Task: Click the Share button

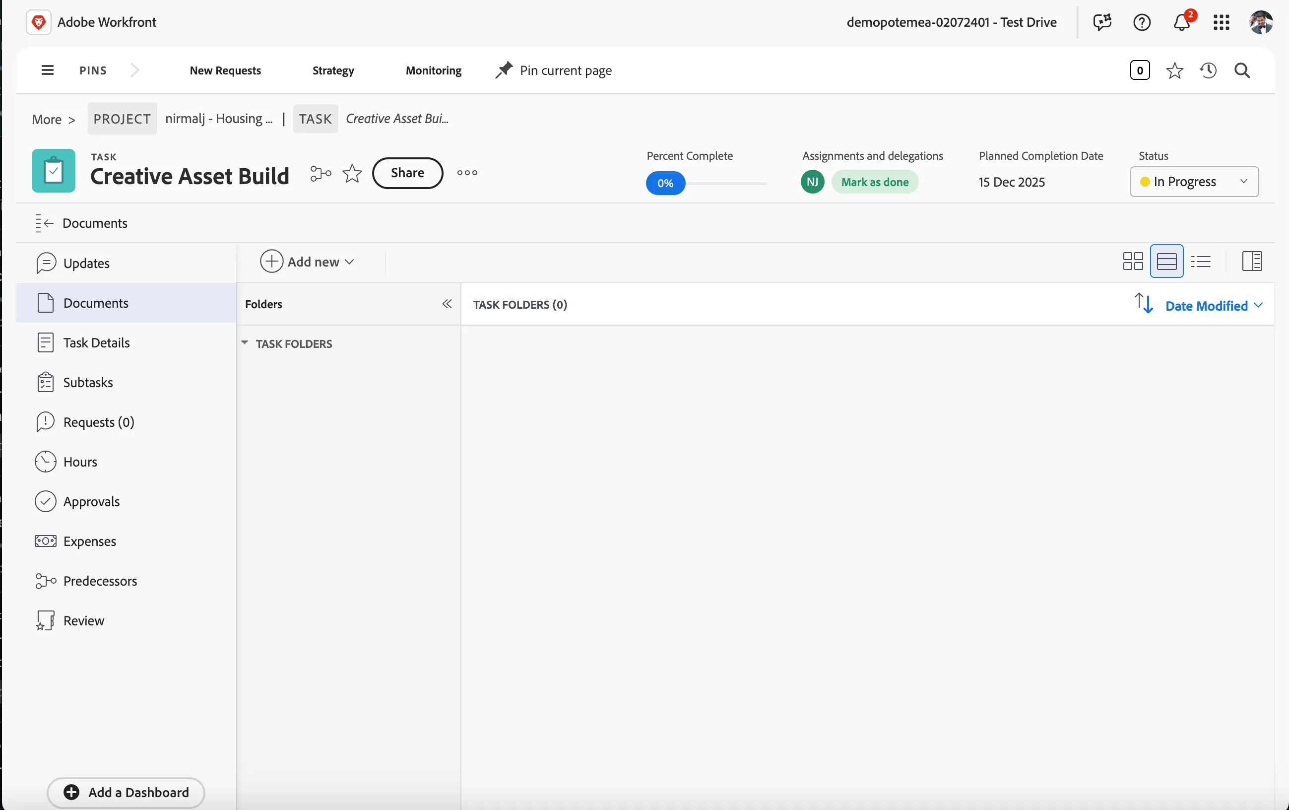Action: click(x=407, y=173)
